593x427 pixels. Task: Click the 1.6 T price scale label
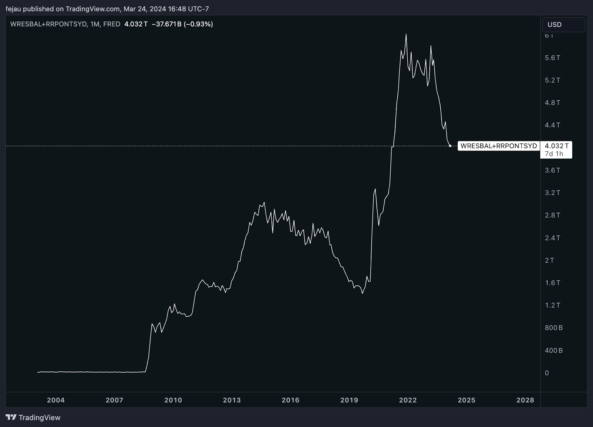(552, 283)
